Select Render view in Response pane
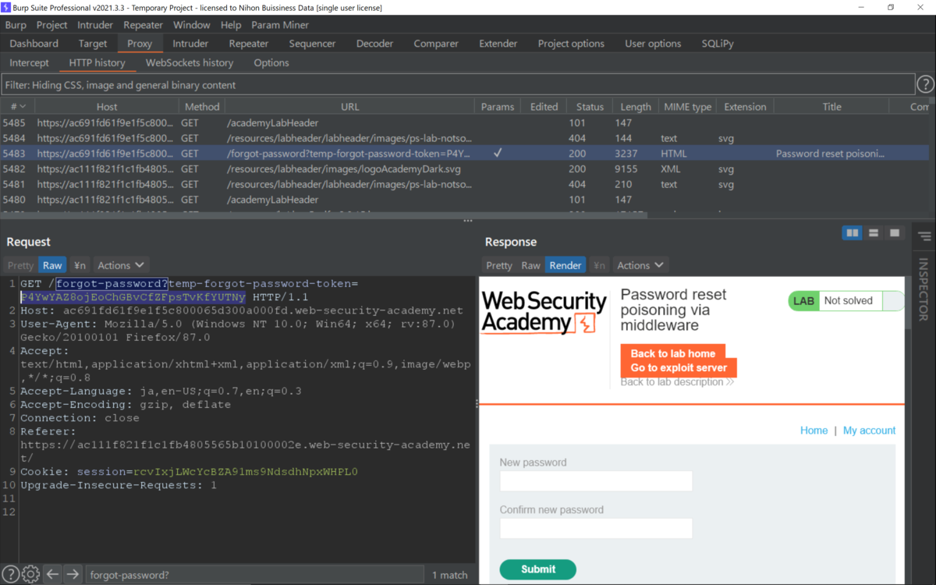936x585 pixels. point(565,265)
